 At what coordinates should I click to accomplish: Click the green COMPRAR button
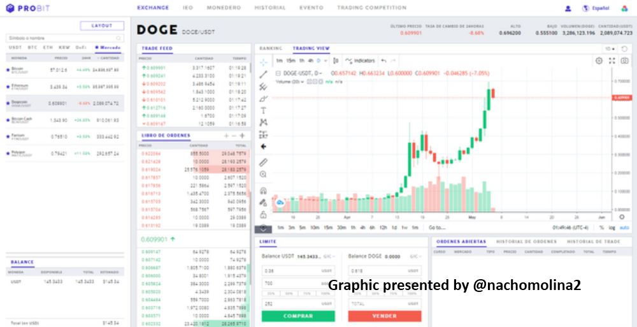(x=298, y=316)
